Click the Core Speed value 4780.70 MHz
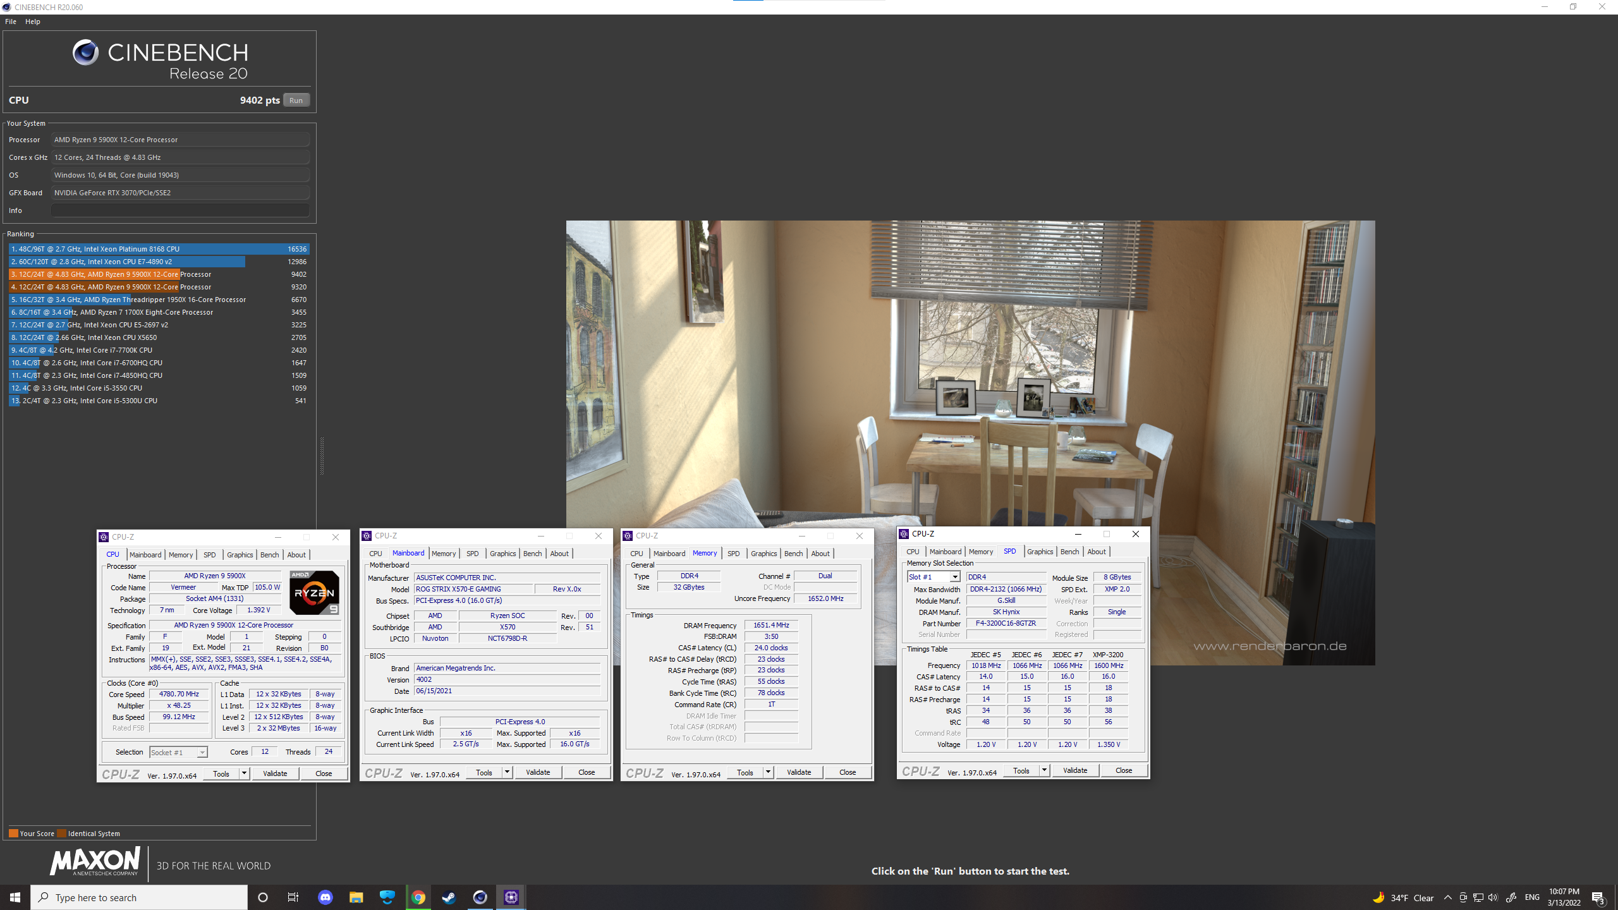Image resolution: width=1618 pixels, height=910 pixels. click(179, 694)
